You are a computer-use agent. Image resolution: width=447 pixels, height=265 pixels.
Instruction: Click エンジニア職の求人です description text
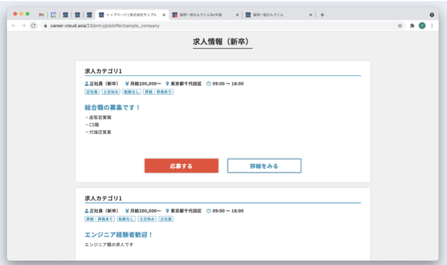tap(109, 244)
